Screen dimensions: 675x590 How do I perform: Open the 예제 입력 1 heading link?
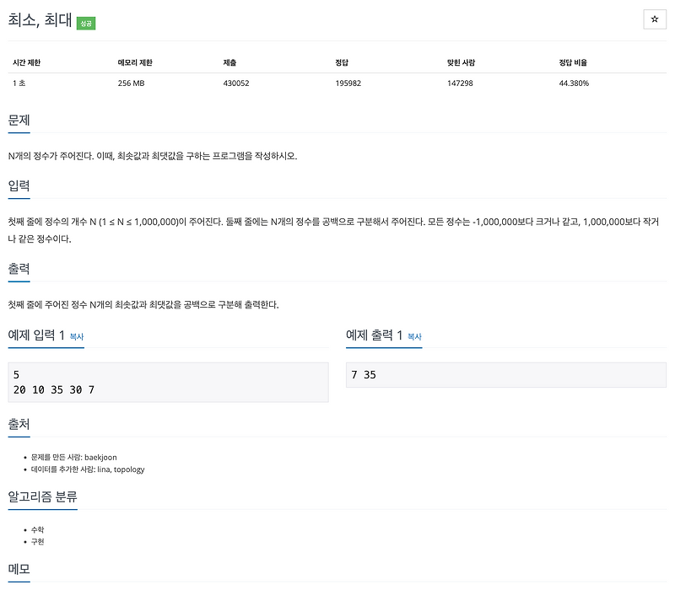[37, 335]
